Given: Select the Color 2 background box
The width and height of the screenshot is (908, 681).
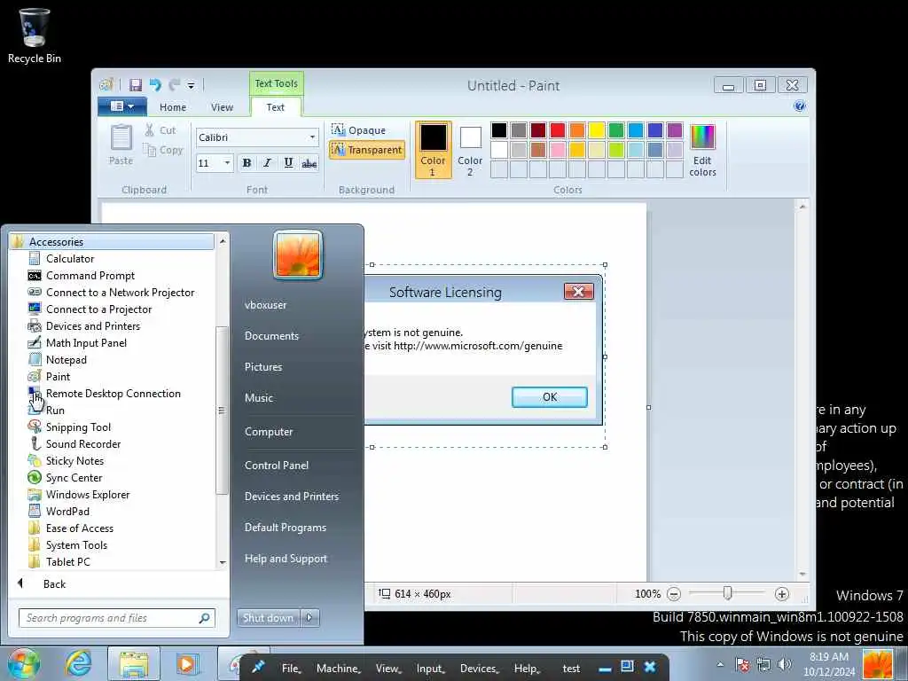Looking at the screenshot, I should [470, 149].
